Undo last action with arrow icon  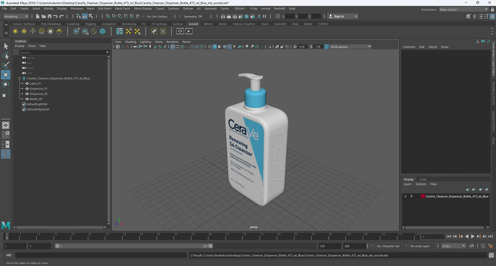(x=56, y=16)
